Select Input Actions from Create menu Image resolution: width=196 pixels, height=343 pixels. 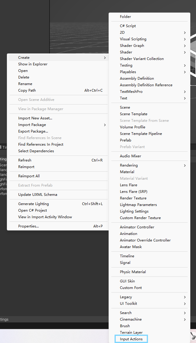click(131, 339)
